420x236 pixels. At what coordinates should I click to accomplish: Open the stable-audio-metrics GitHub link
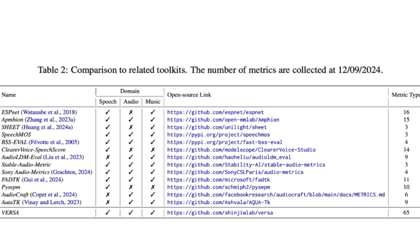tap(246, 165)
